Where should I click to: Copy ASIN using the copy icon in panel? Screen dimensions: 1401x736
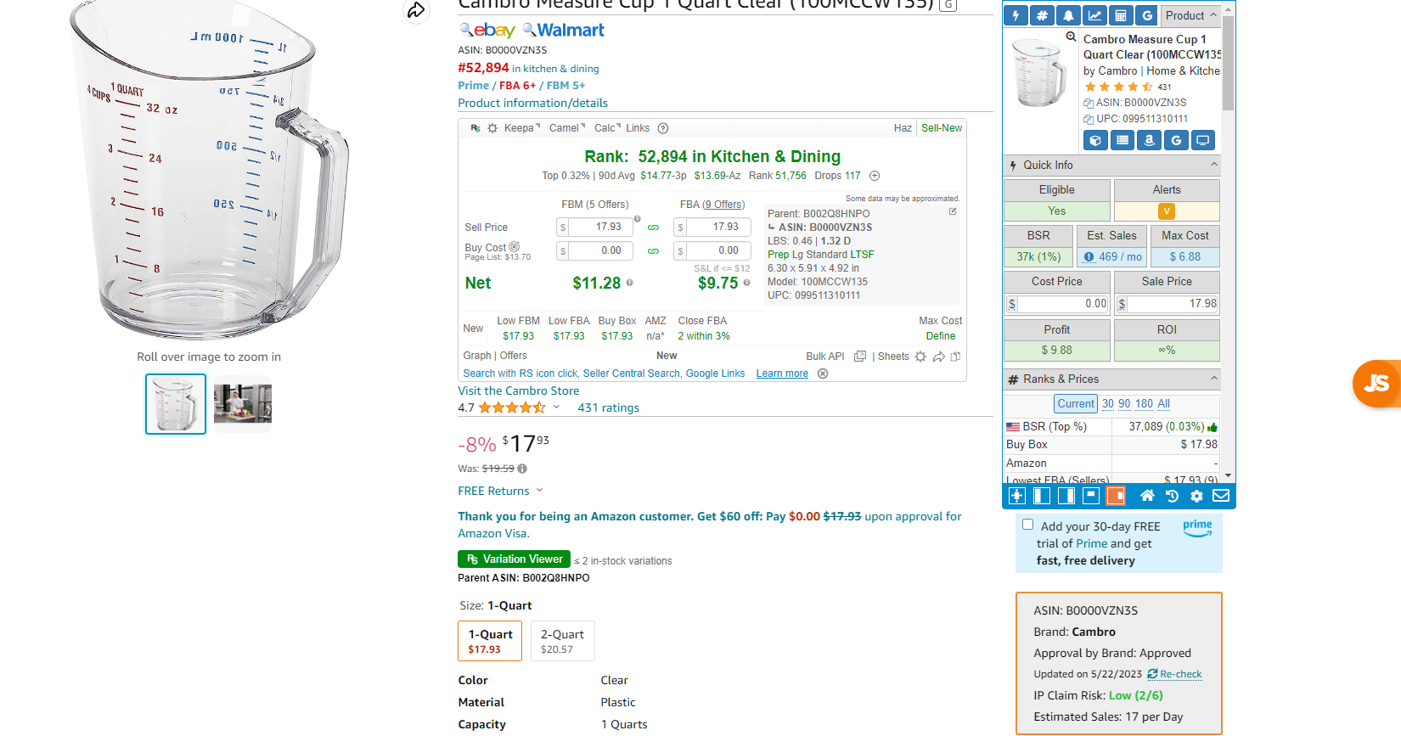click(1089, 103)
